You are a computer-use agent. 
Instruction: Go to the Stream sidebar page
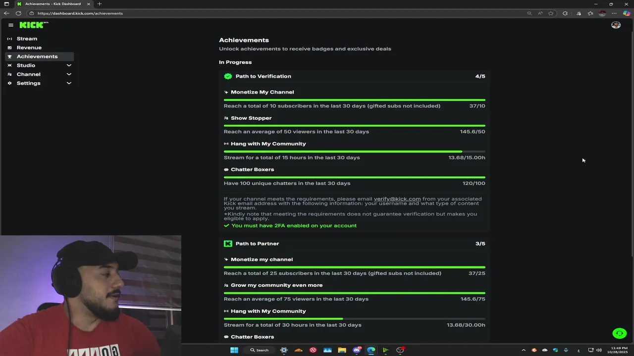coord(27,39)
